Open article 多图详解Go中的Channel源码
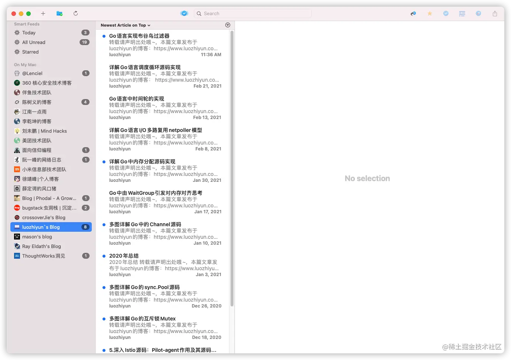Viewport: 511px width, 360px height. (x=162, y=234)
